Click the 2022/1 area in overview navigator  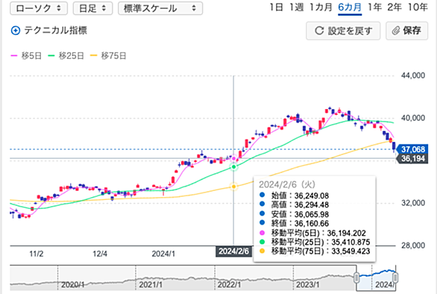(x=229, y=285)
